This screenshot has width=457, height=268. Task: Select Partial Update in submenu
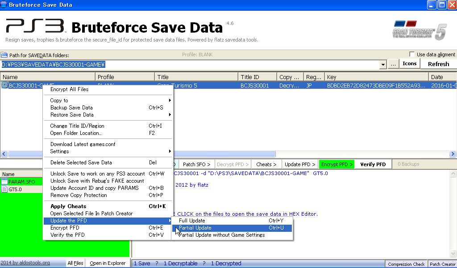coord(232,228)
